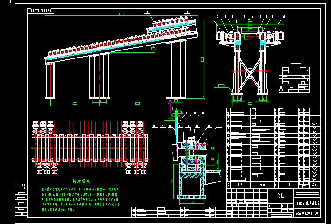Select the inclined conveyor side elevation view
This screenshot has width=331, height=224.
click(x=124, y=60)
